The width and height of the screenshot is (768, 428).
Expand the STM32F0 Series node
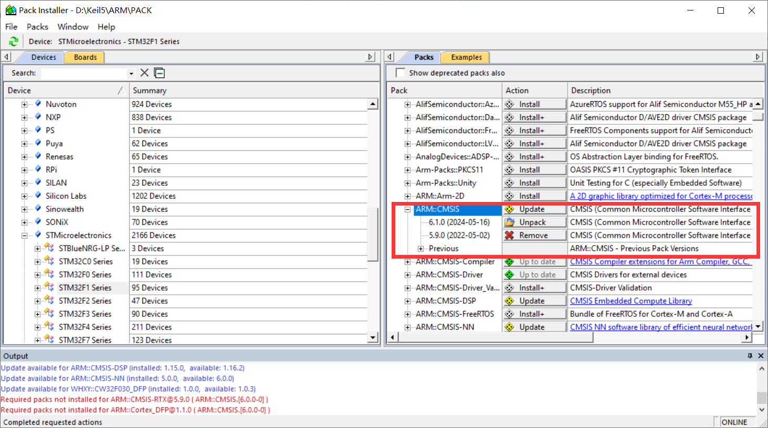(x=38, y=275)
